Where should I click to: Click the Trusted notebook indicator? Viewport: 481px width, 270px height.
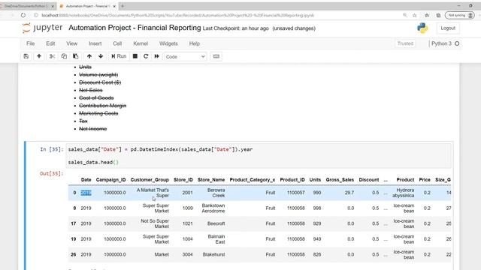405,43
